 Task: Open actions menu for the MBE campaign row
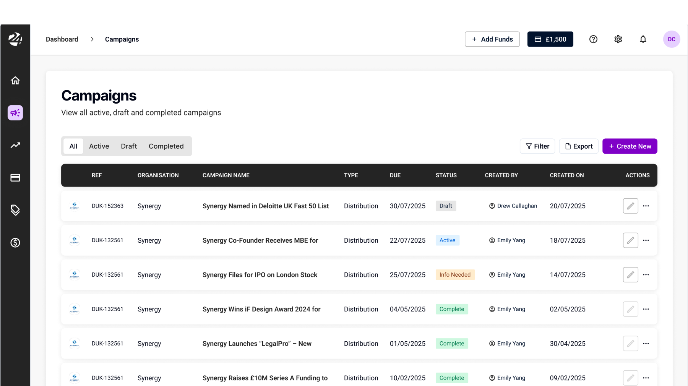646,240
